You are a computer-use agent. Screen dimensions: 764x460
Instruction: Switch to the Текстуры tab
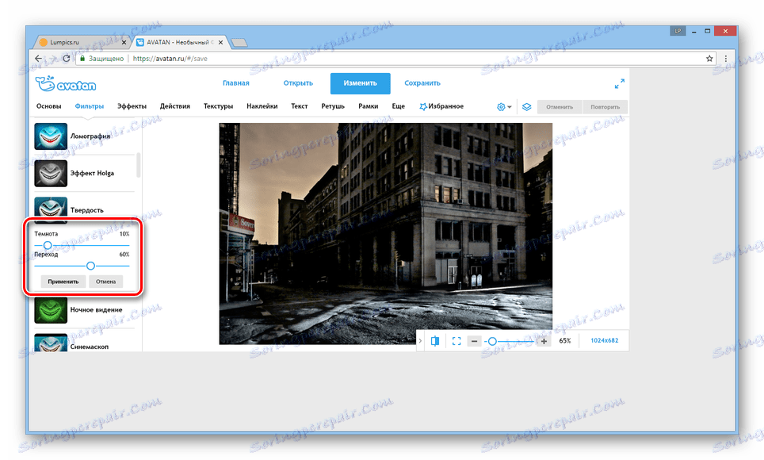(218, 105)
